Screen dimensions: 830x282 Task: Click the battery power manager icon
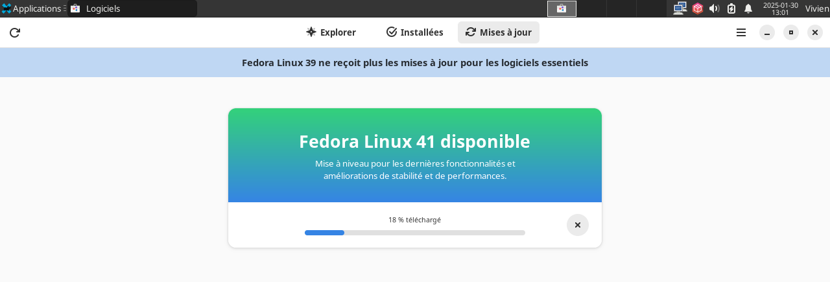click(x=731, y=8)
